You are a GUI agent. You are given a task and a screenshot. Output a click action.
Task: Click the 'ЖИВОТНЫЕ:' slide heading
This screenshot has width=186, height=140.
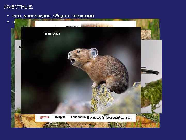click(19, 7)
